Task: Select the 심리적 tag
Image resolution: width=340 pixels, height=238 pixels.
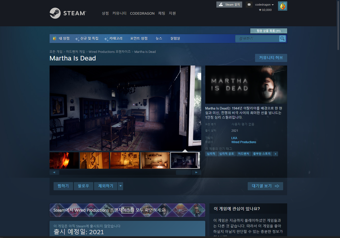Action: point(211,154)
